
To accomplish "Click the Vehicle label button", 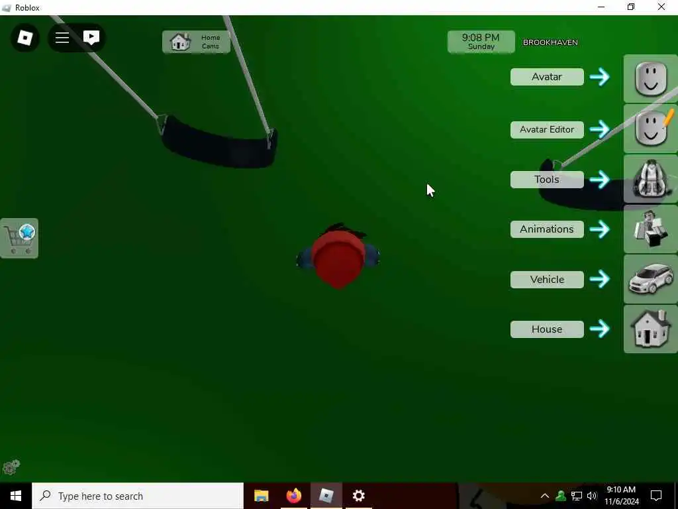I will click(x=547, y=279).
